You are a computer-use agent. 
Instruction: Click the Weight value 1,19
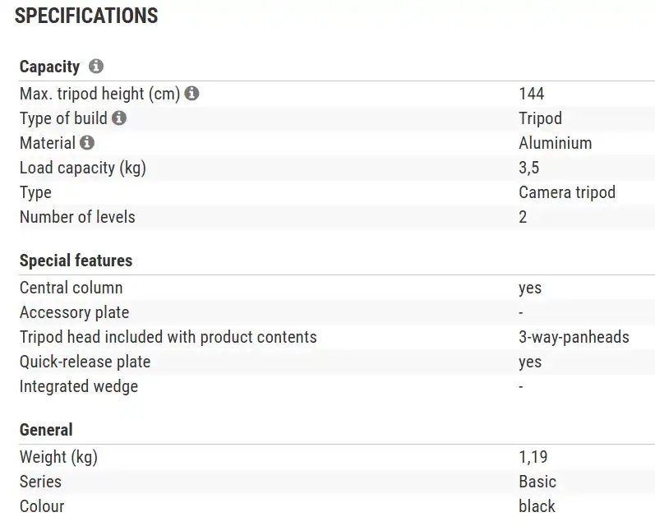(x=533, y=457)
